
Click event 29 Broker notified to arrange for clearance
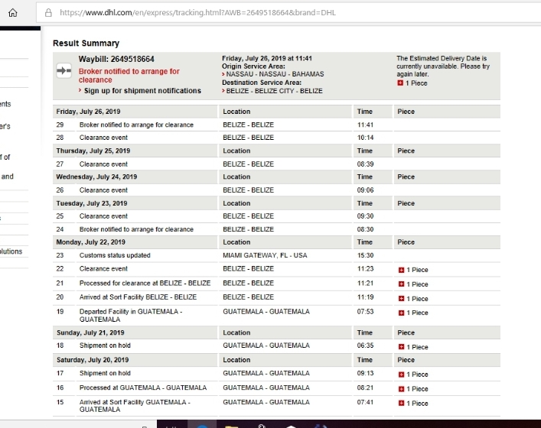coord(136,125)
